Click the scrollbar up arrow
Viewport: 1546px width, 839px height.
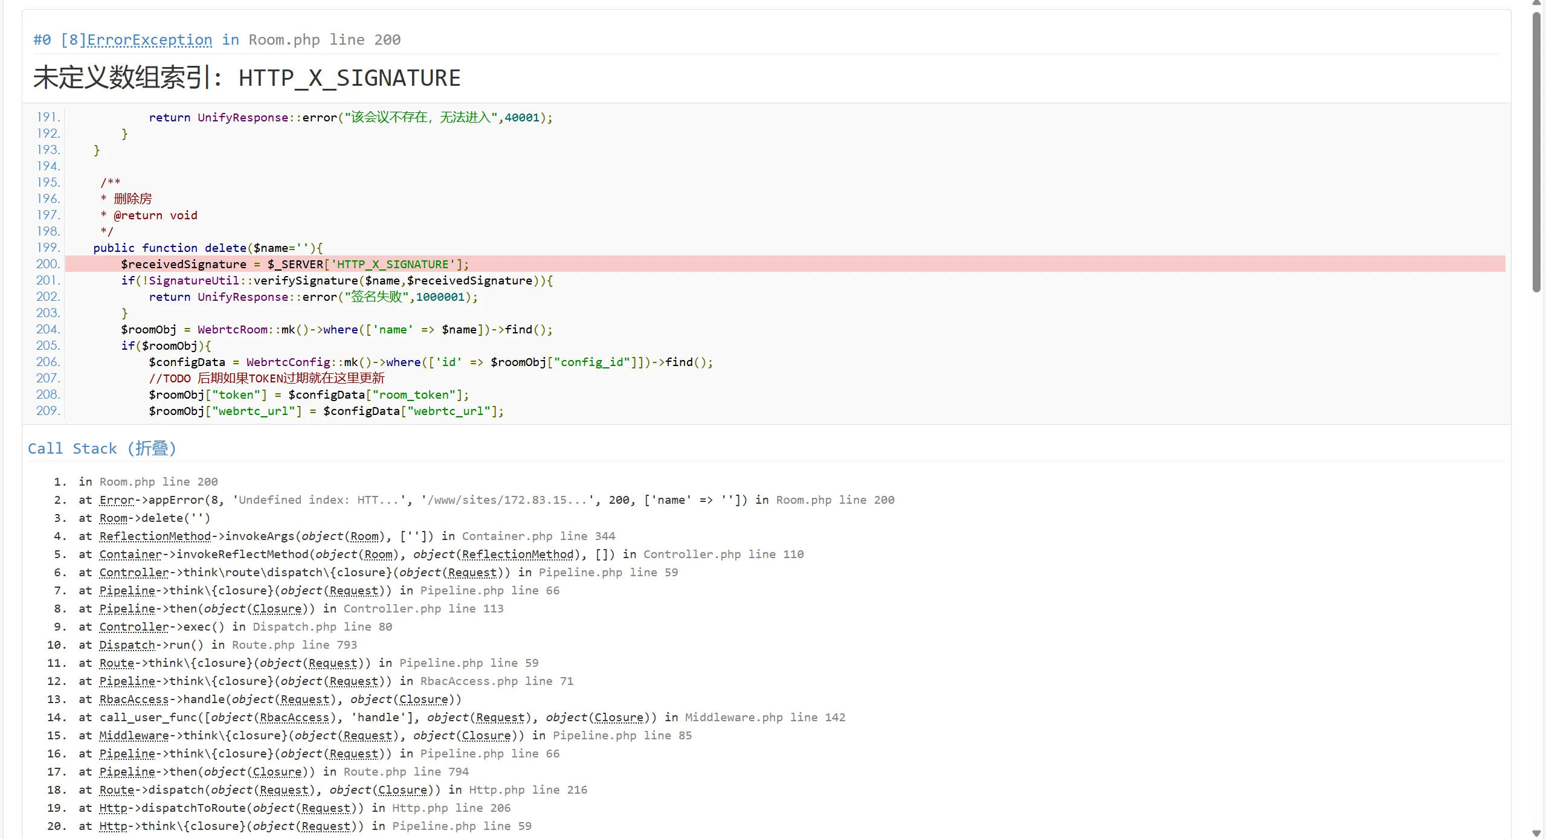pos(1536,3)
